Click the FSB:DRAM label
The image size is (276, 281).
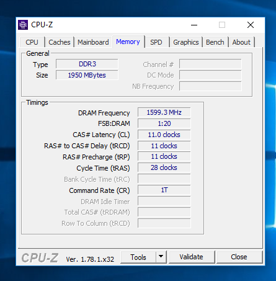tap(114, 123)
